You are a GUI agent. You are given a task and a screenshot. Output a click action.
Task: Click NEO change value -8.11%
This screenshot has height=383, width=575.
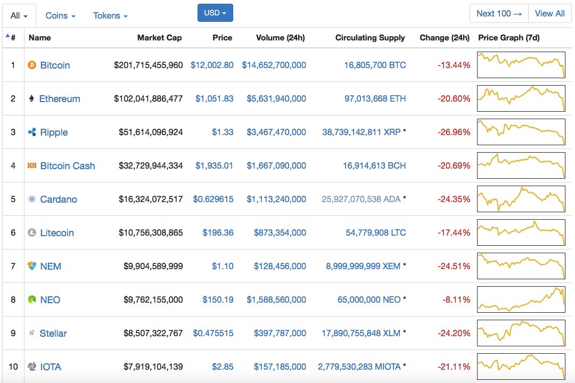pos(456,300)
